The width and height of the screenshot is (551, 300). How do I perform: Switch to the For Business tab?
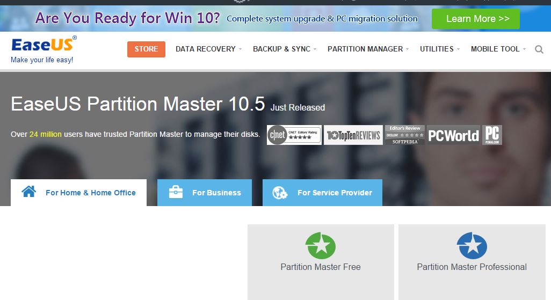coord(205,193)
